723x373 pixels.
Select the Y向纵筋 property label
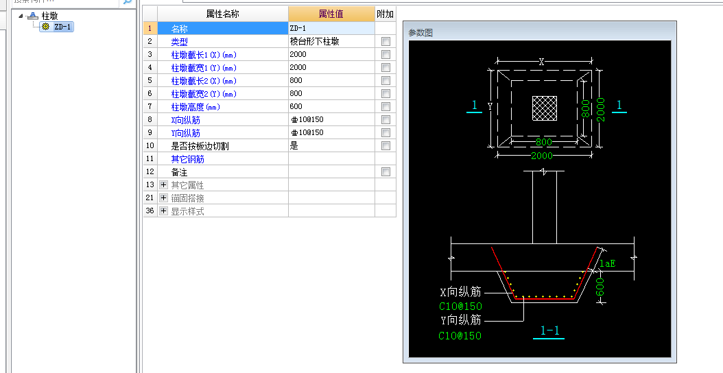point(186,133)
